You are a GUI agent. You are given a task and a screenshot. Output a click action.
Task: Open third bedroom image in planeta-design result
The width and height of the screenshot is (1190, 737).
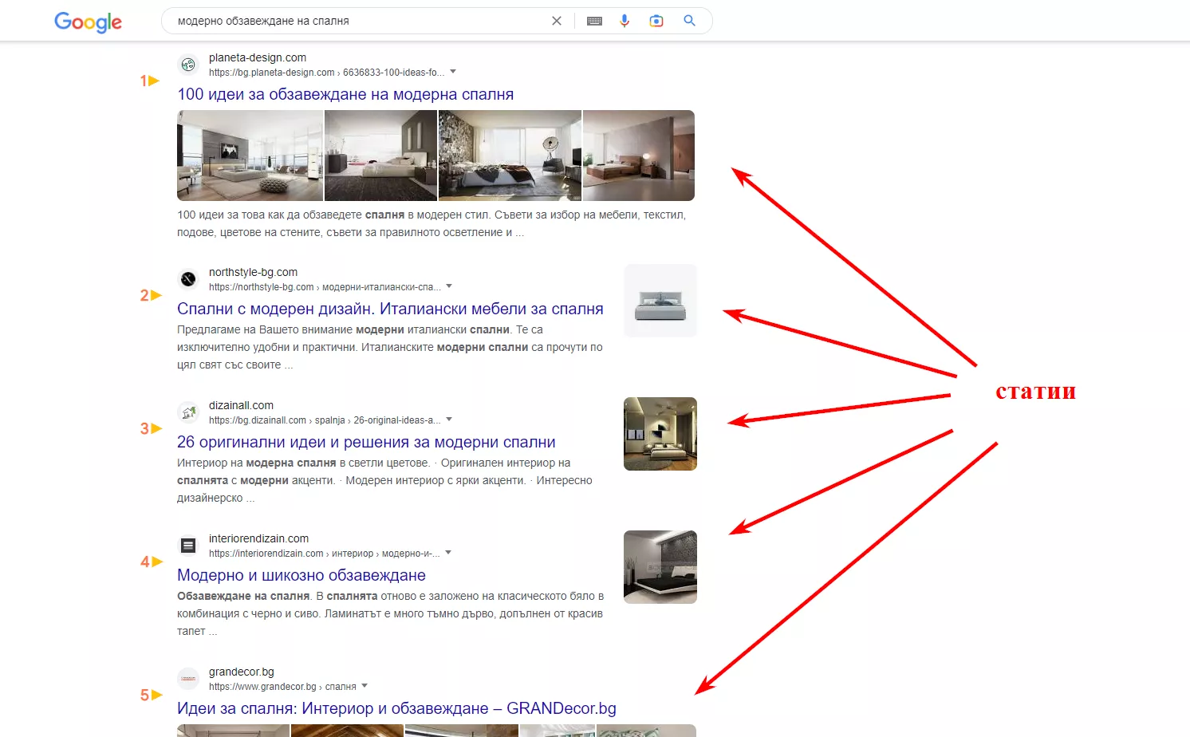click(510, 156)
